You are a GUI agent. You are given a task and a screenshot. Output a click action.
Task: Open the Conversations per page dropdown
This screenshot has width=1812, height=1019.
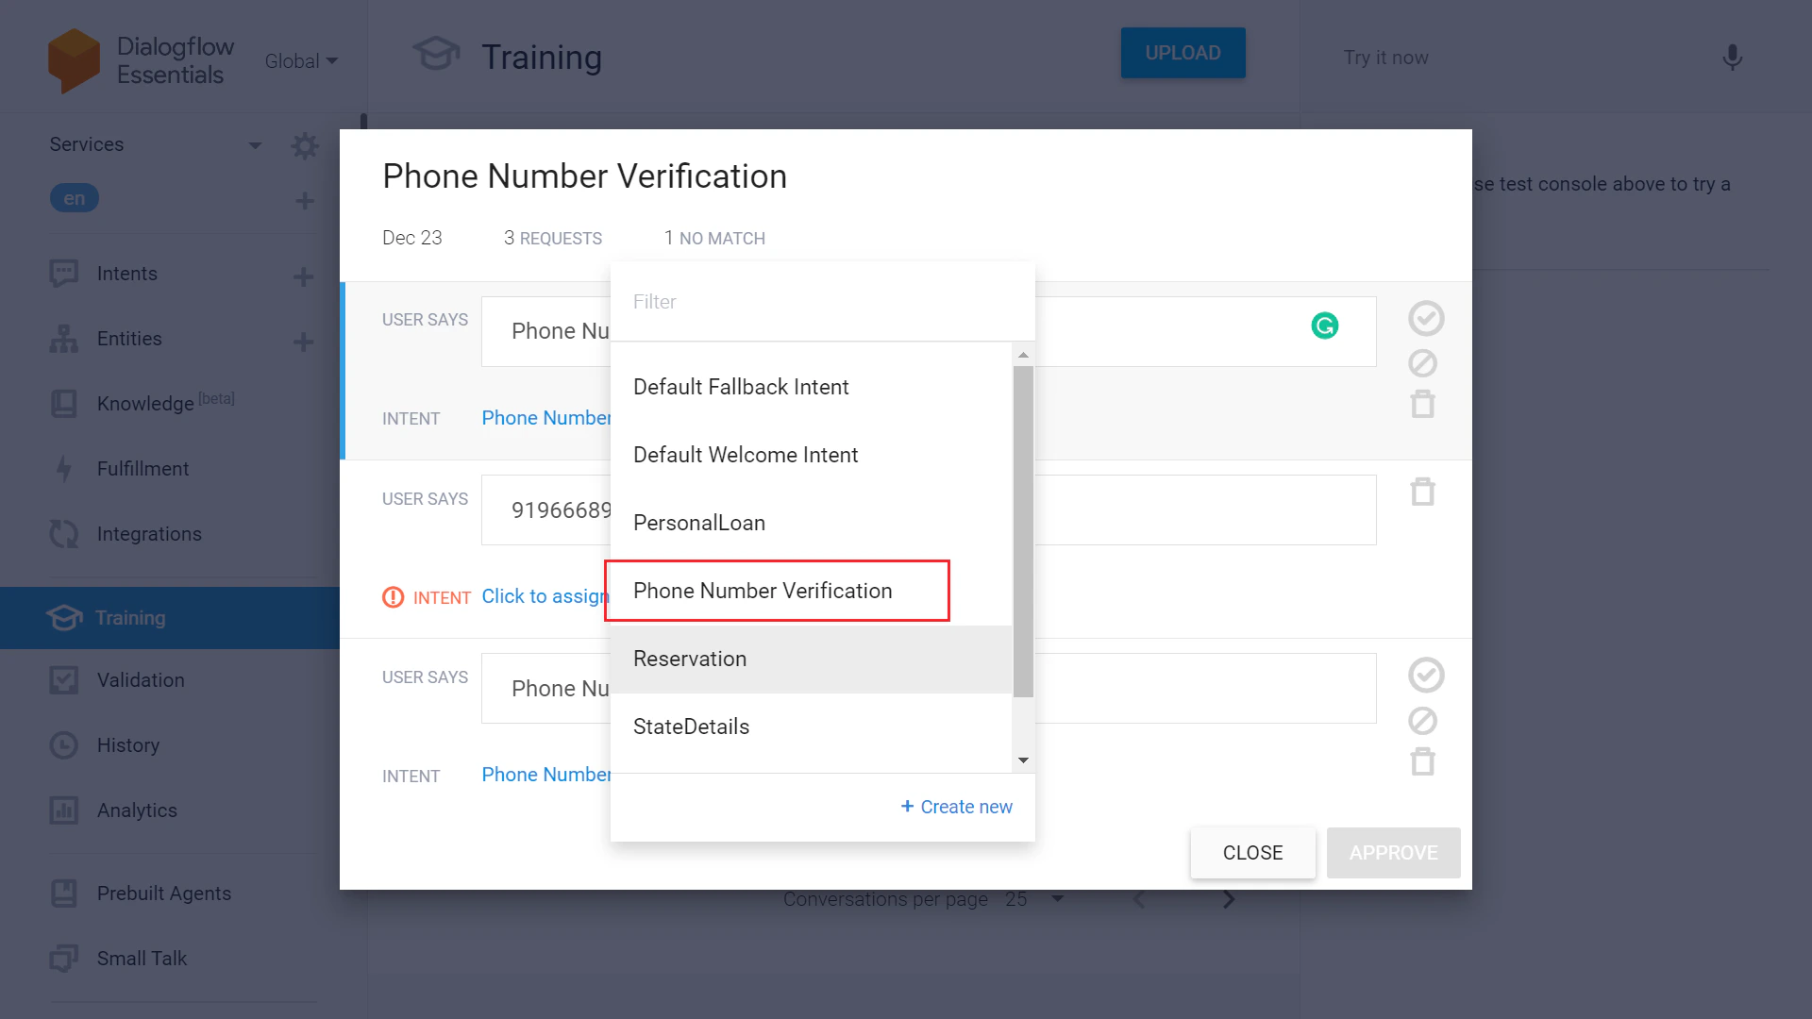click(1056, 899)
